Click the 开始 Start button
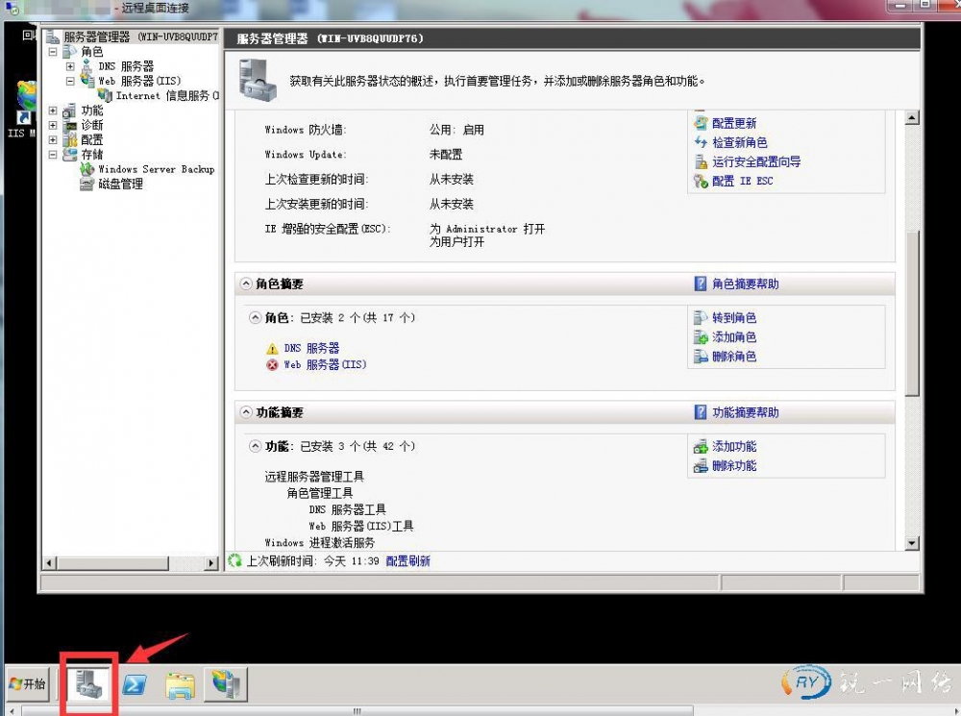The image size is (961, 716). point(27,684)
